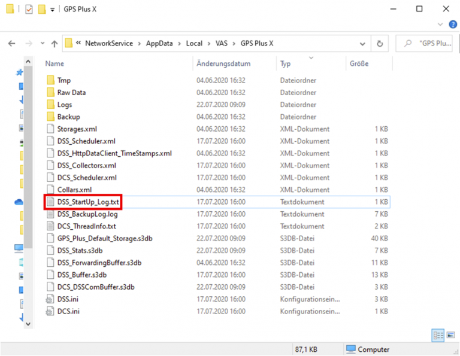The width and height of the screenshot is (460, 356).
Task: Click the navigation pane scroll down arrow
Action: click(x=28, y=322)
